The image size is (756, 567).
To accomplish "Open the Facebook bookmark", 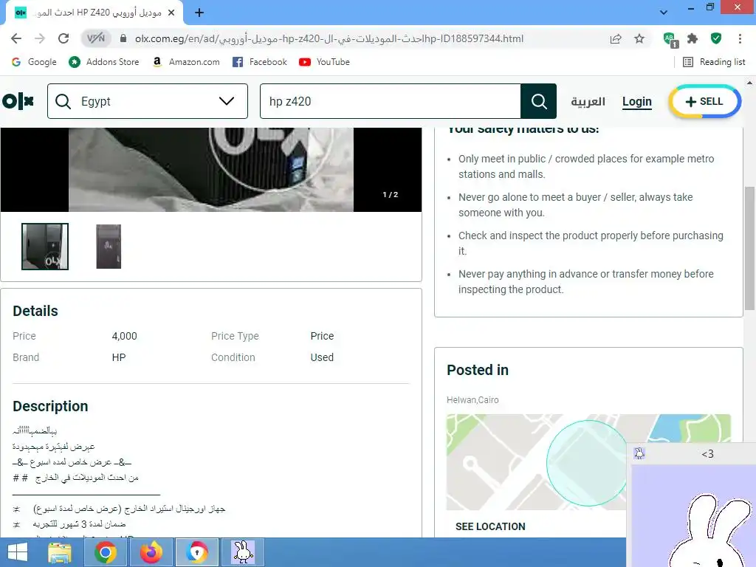I will coord(259,62).
